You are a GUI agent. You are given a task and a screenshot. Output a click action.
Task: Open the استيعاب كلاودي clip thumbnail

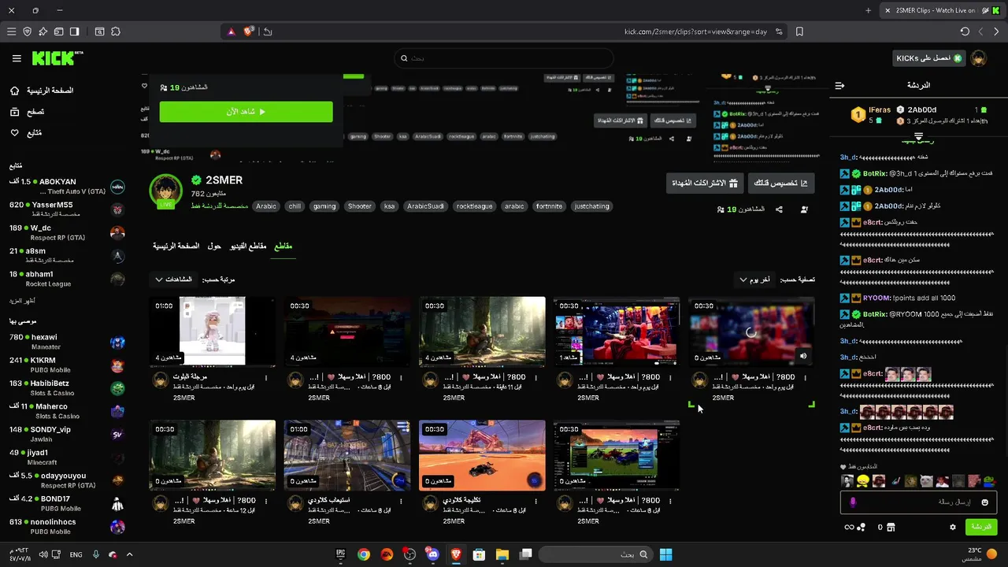[x=347, y=455]
